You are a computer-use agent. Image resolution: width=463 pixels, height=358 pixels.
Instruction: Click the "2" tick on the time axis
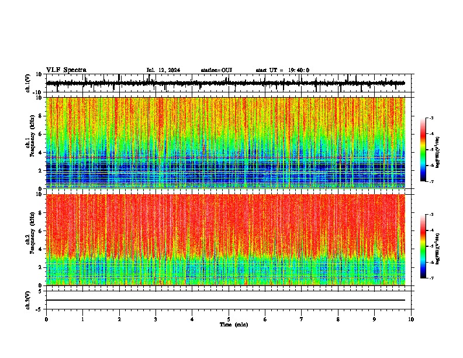119,319
